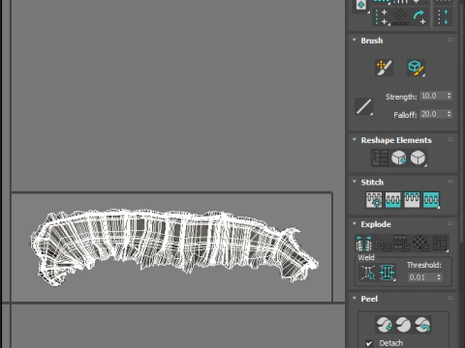Click the Stitch rollout drag handle

pyautogui.click(x=450, y=182)
